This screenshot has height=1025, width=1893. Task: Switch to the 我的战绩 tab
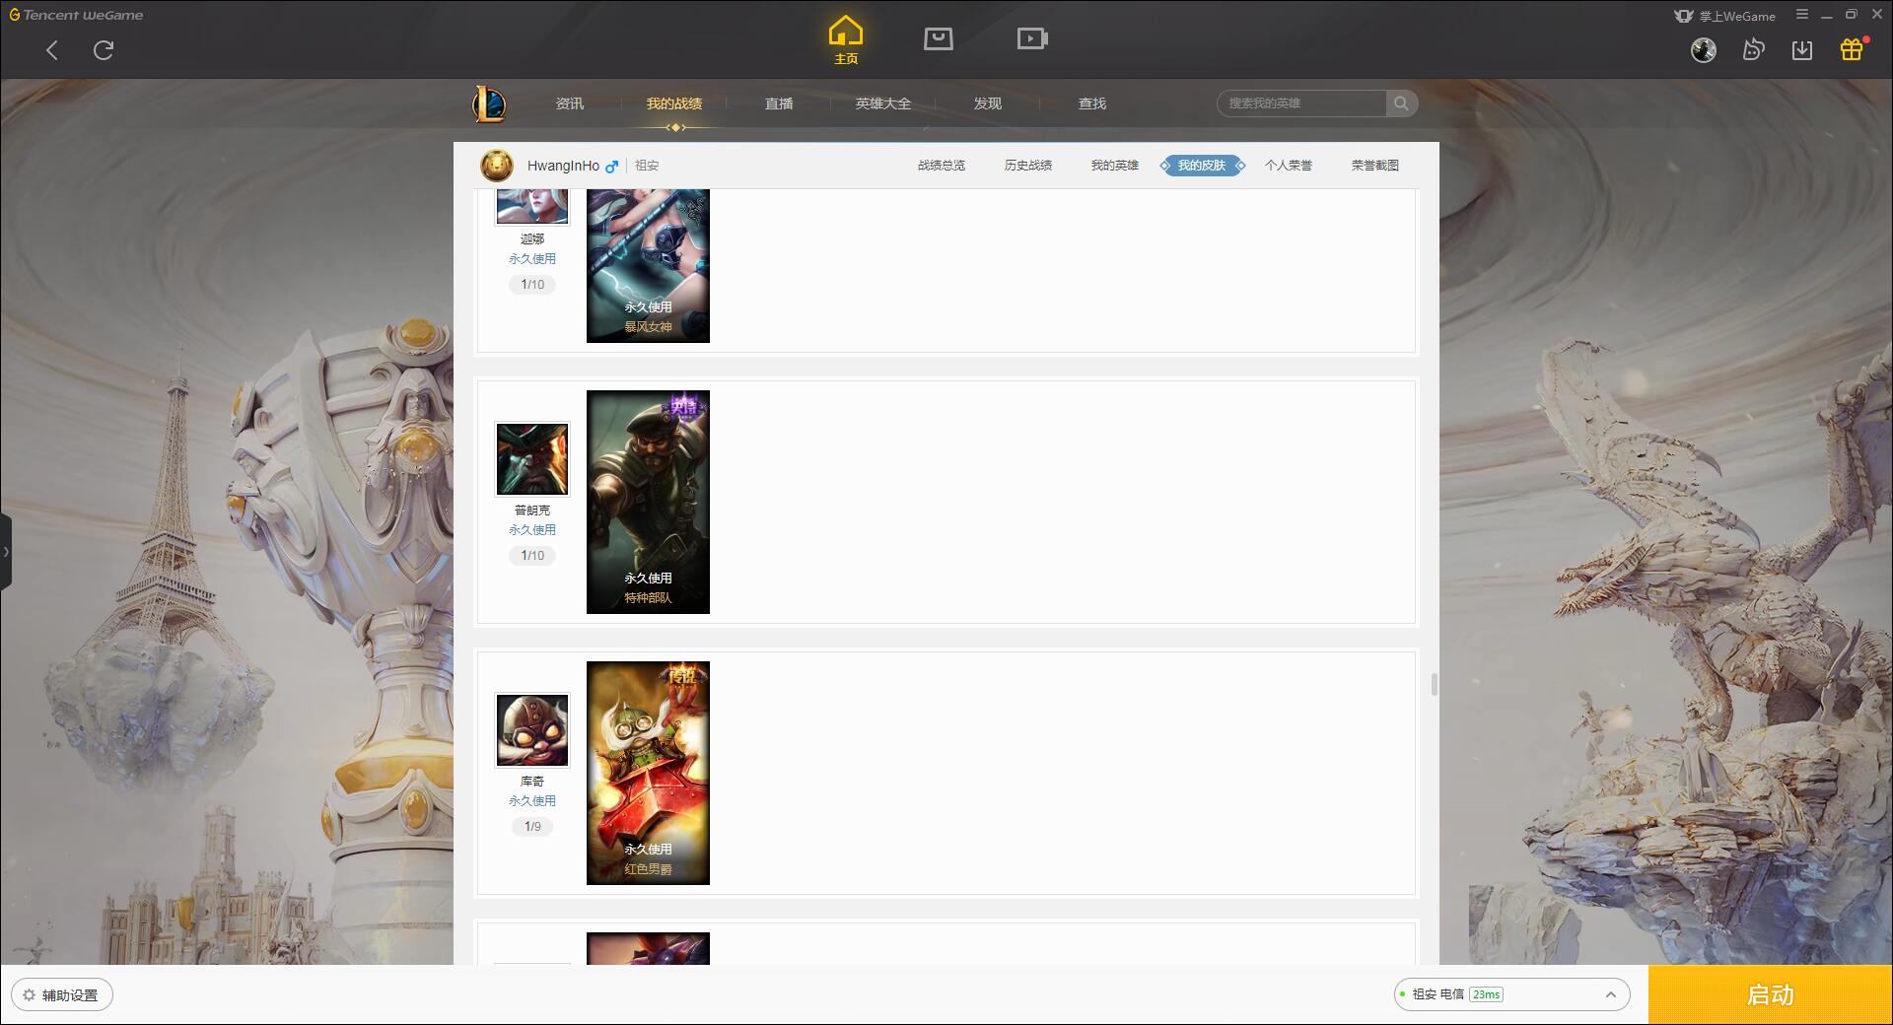674,103
